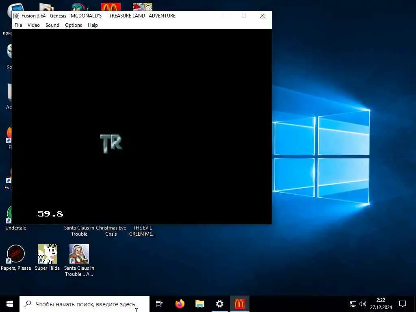Click the Santa Claus in Trouble label

[79, 231]
